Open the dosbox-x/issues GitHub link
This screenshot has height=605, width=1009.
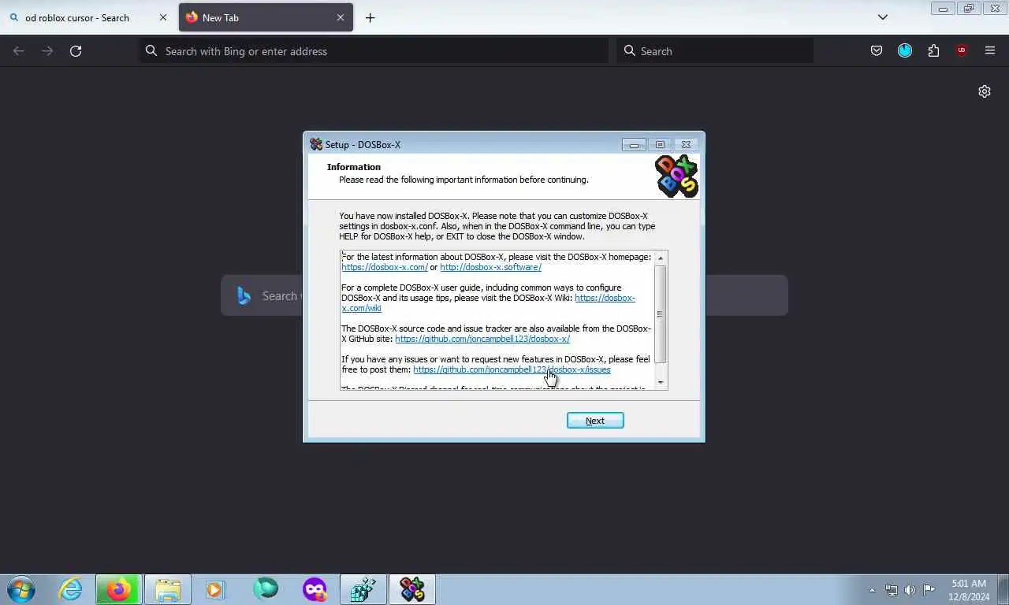point(512,369)
